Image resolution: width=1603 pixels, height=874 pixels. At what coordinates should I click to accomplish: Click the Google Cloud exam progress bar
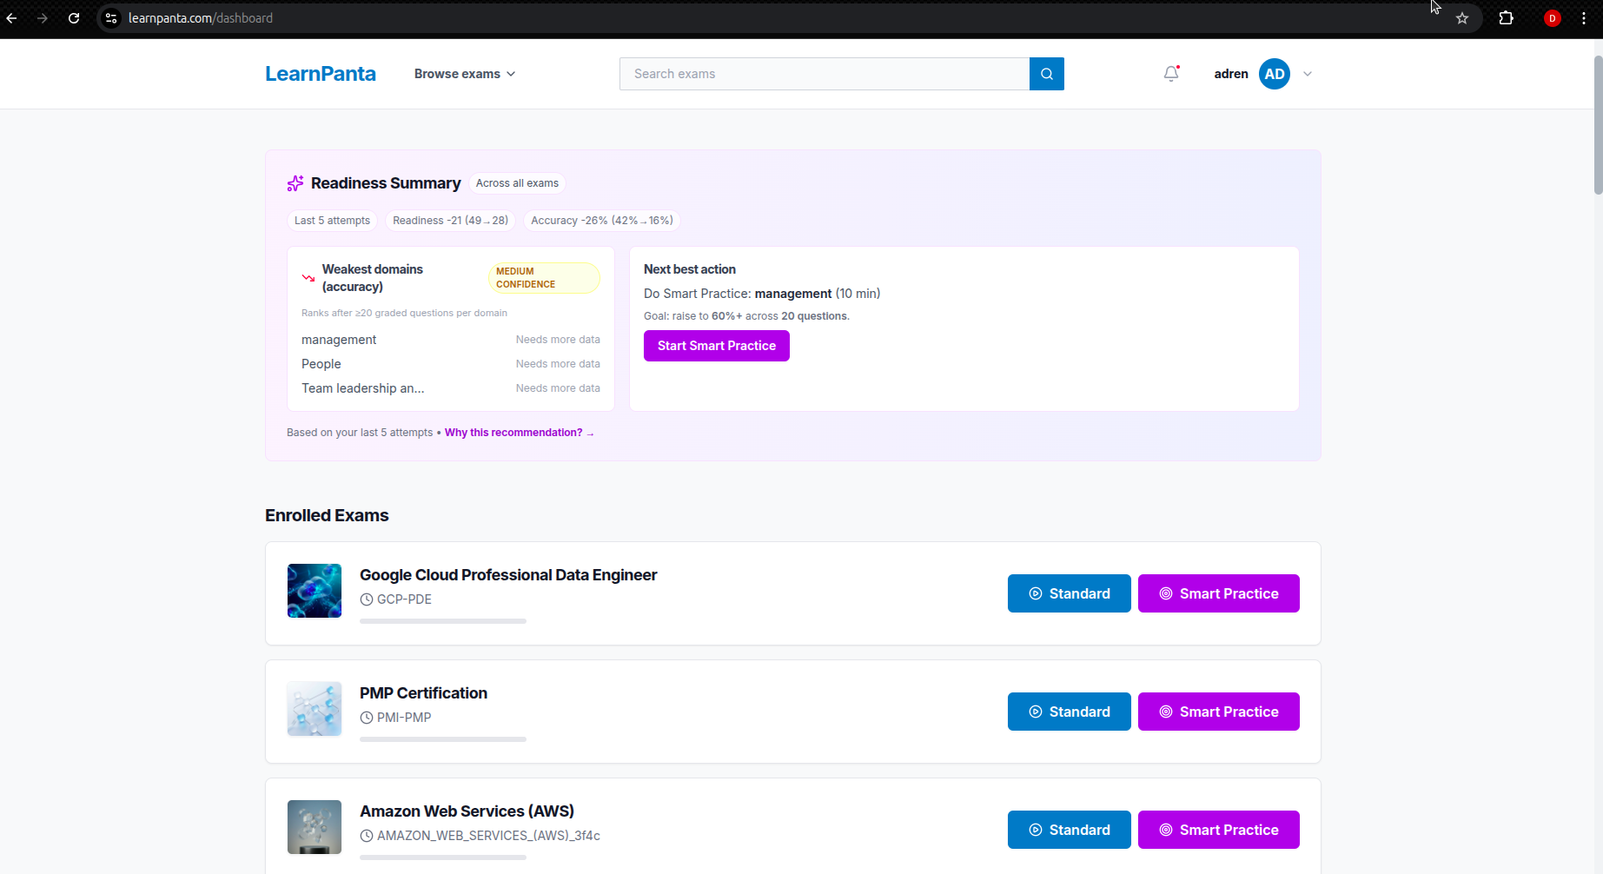point(443,621)
